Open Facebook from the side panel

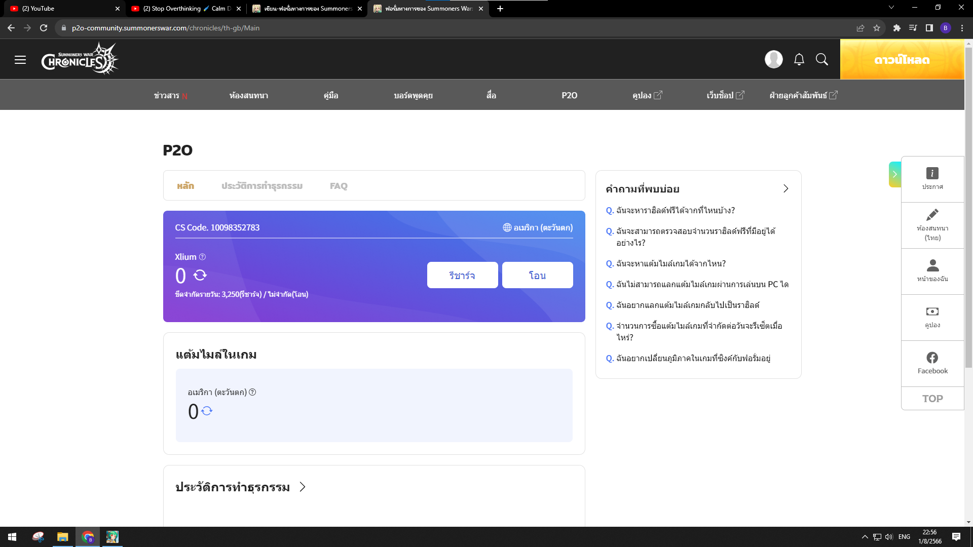point(932,363)
